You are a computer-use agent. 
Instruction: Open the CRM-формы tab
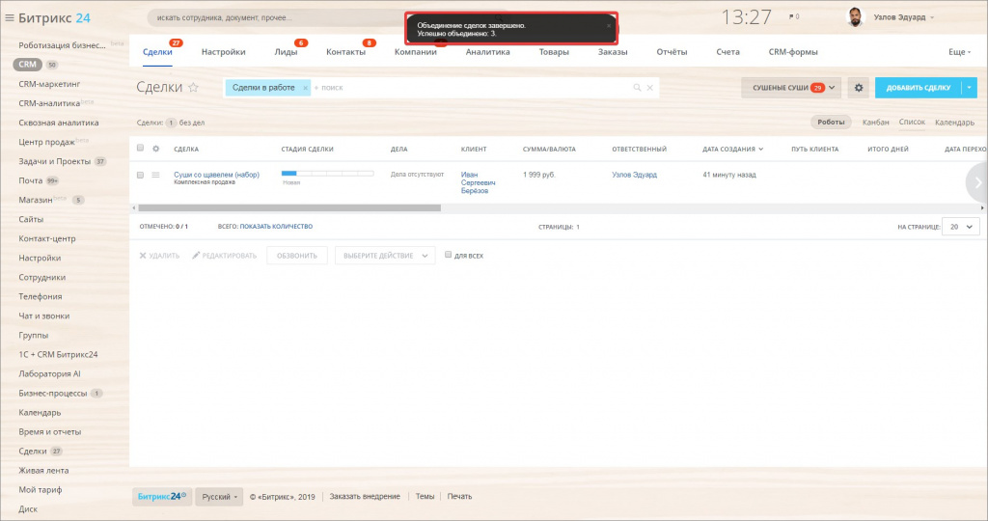[793, 52]
